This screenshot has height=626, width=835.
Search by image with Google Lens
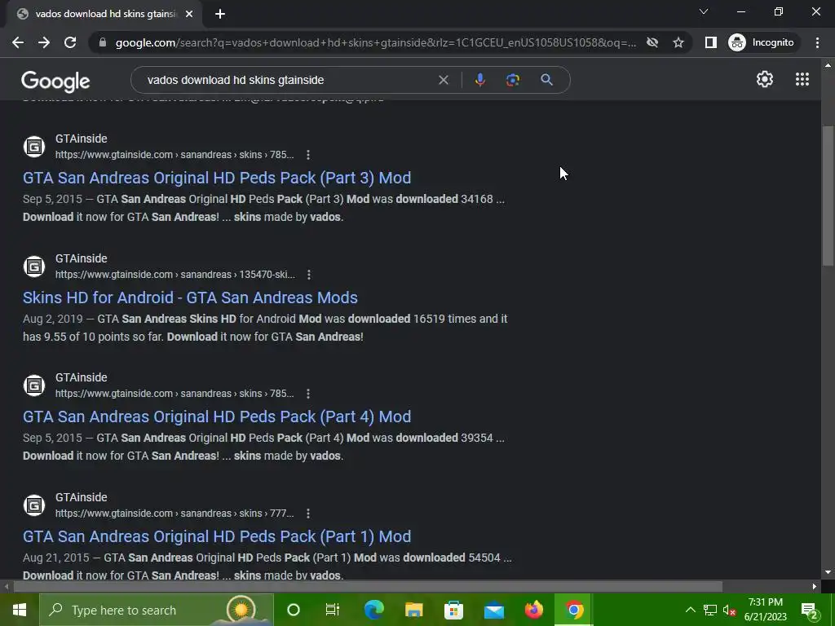click(513, 80)
